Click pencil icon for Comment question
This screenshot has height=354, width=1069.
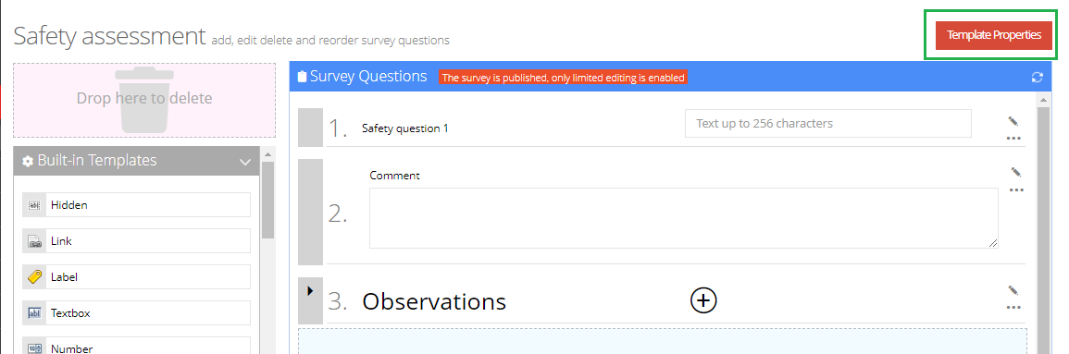pyautogui.click(x=1016, y=172)
